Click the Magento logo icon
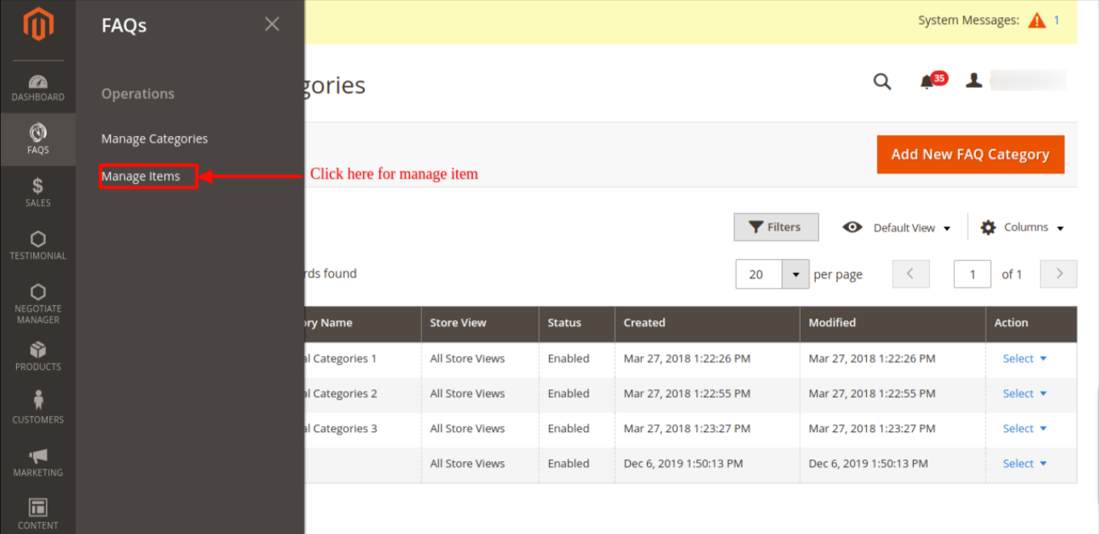This screenshot has height=534, width=1099. coord(38,25)
